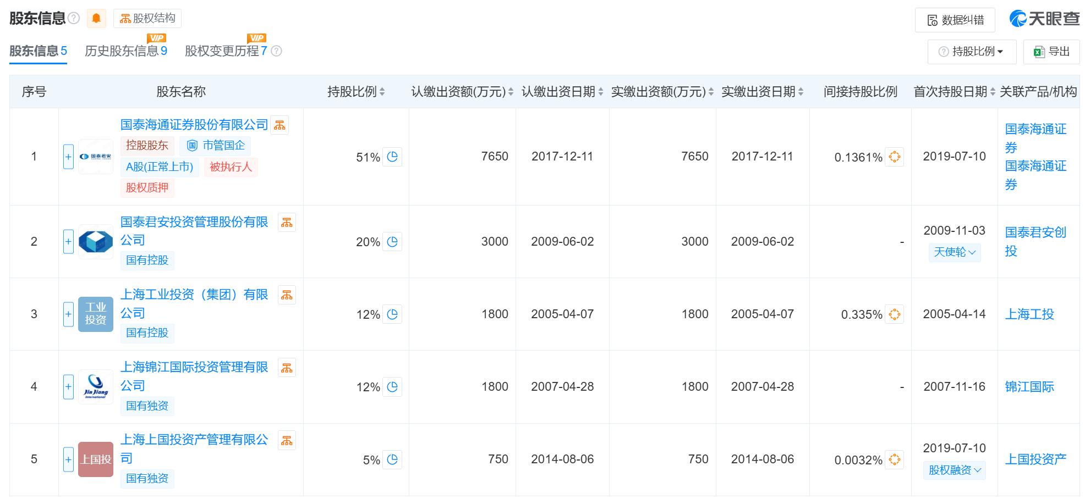Click indirect holding path icon beside 0.335%
Screen dimensions: 1085x499
(x=895, y=314)
